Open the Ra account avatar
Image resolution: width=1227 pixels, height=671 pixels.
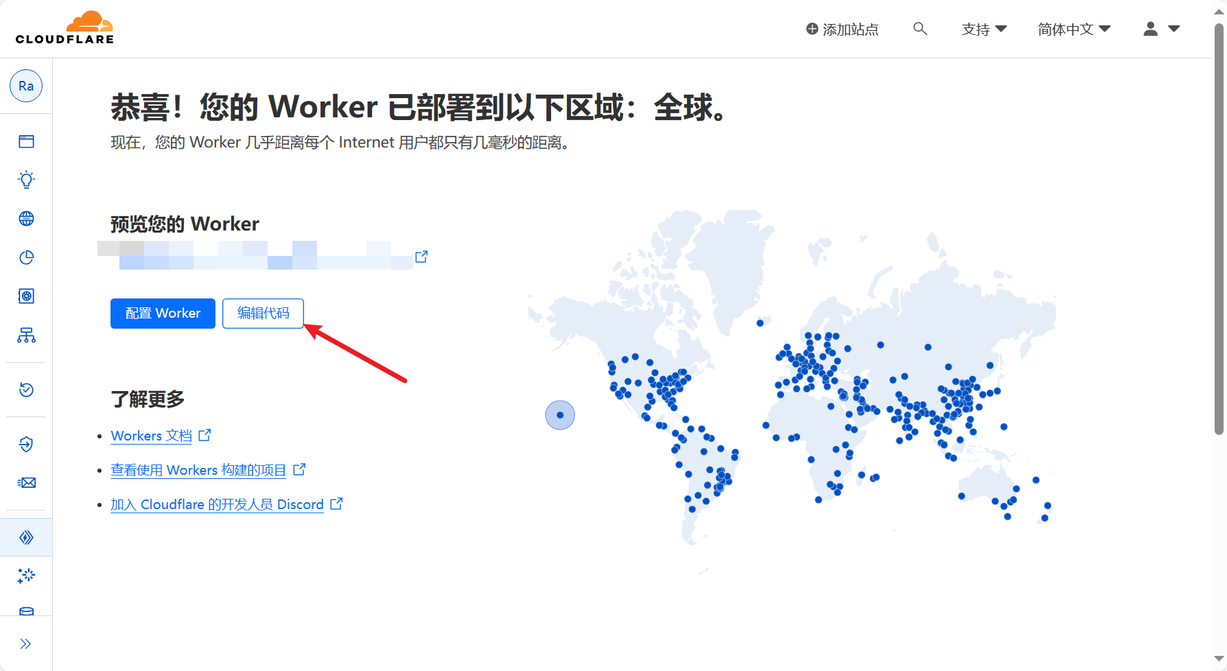tap(26, 86)
